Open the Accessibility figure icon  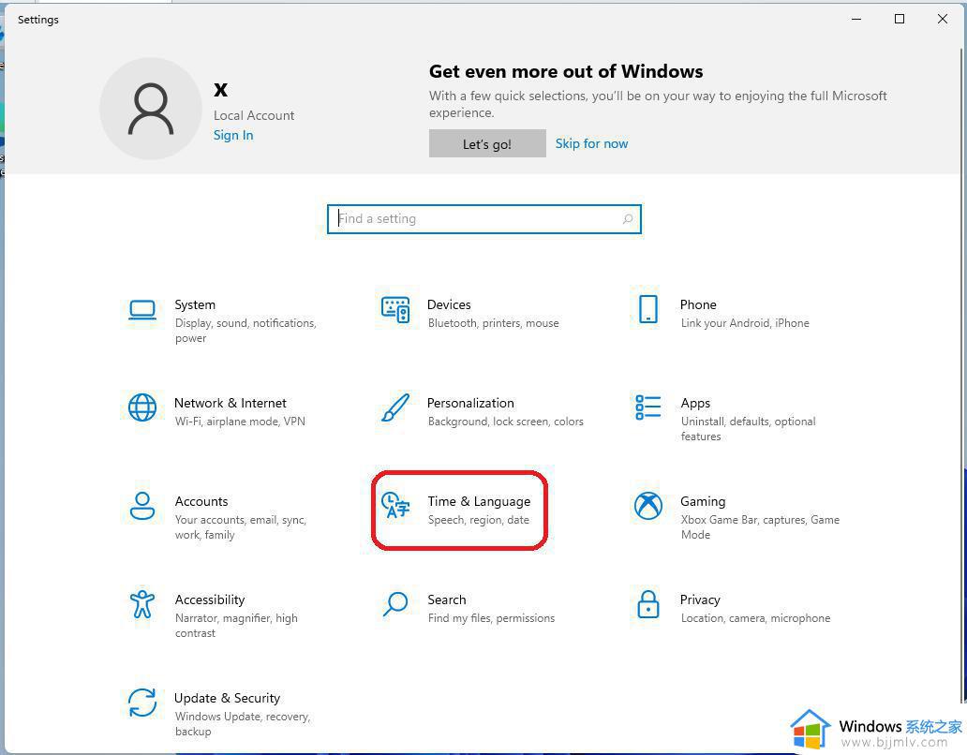141,604
